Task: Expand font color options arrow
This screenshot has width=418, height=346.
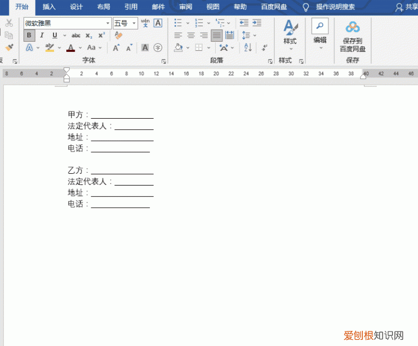Action: click(80, 48)
